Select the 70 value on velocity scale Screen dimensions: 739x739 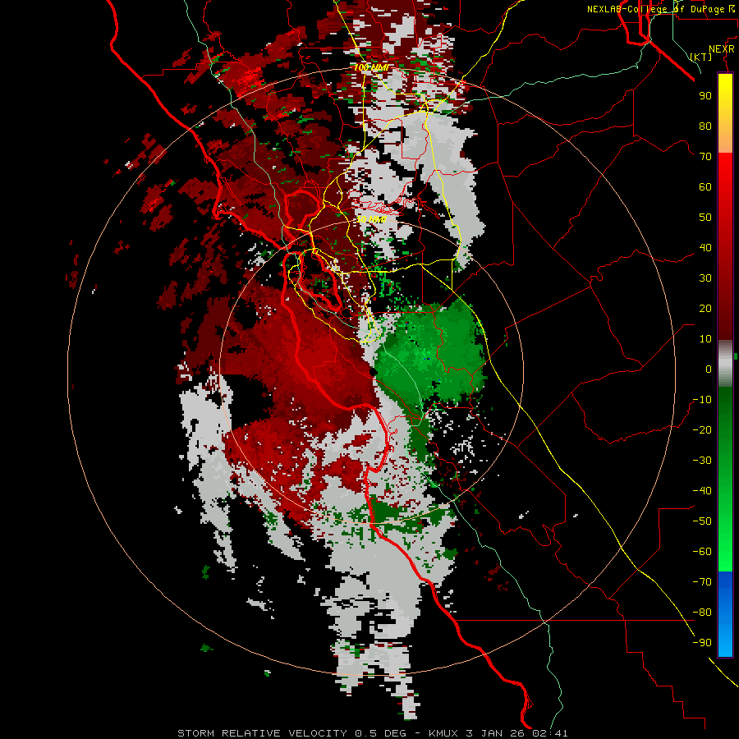pyautogui.click(x=705, y=157)
